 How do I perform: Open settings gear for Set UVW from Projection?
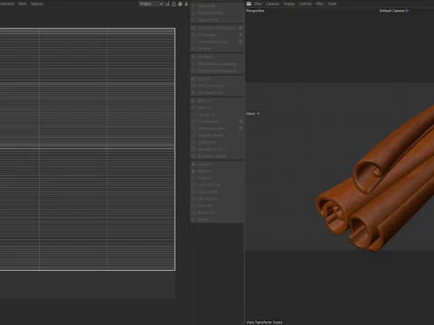pyautogui.click(x=241, y=28)
